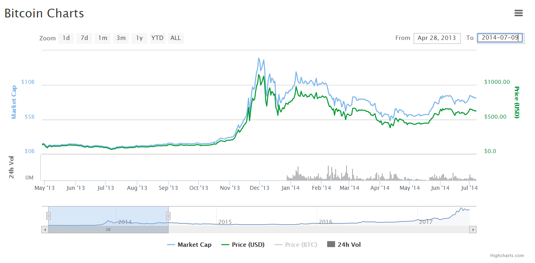Click the Price (USD) axis title

tap(516, 102)
